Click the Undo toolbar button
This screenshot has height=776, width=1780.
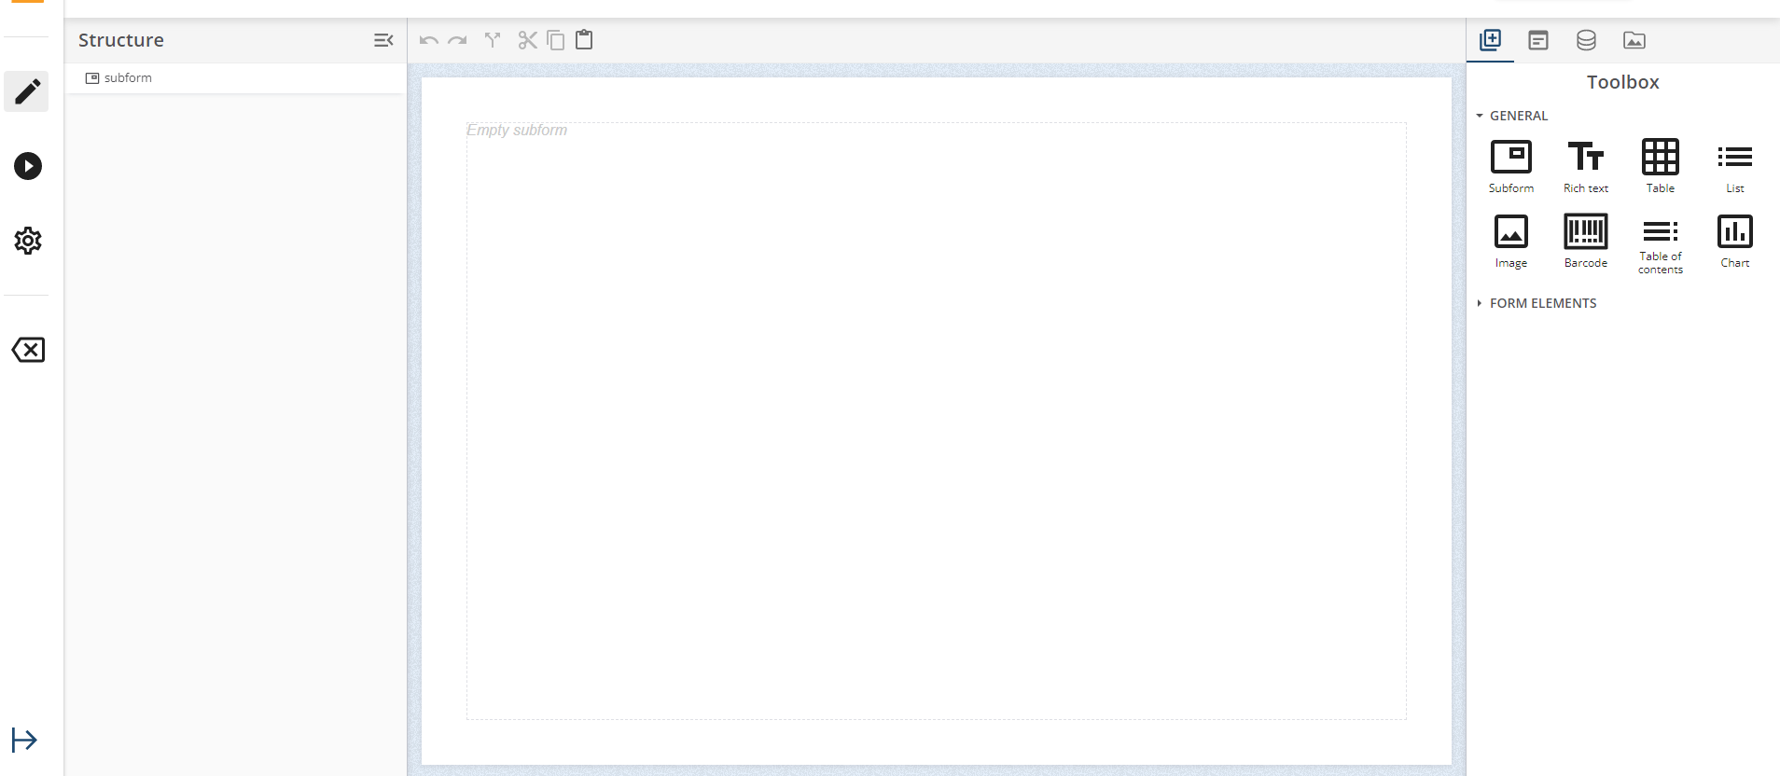pos(428,40)
